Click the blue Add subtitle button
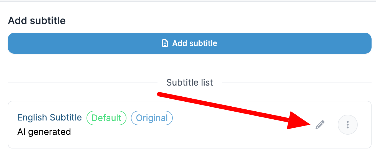 (189, 43)
